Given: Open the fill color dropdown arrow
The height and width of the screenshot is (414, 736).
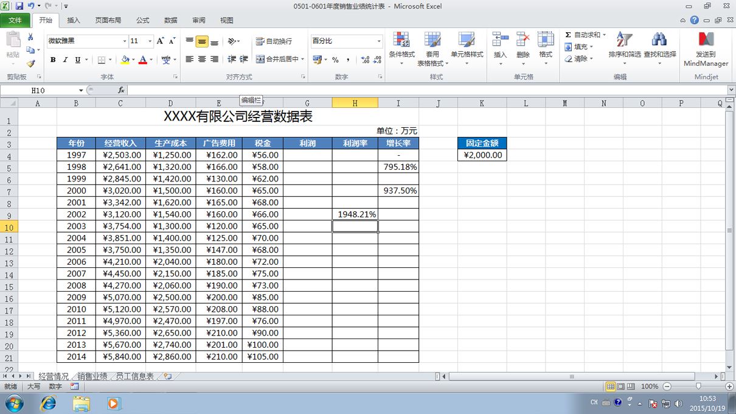Looking at the screenshot, I should (x=133, y=60).
